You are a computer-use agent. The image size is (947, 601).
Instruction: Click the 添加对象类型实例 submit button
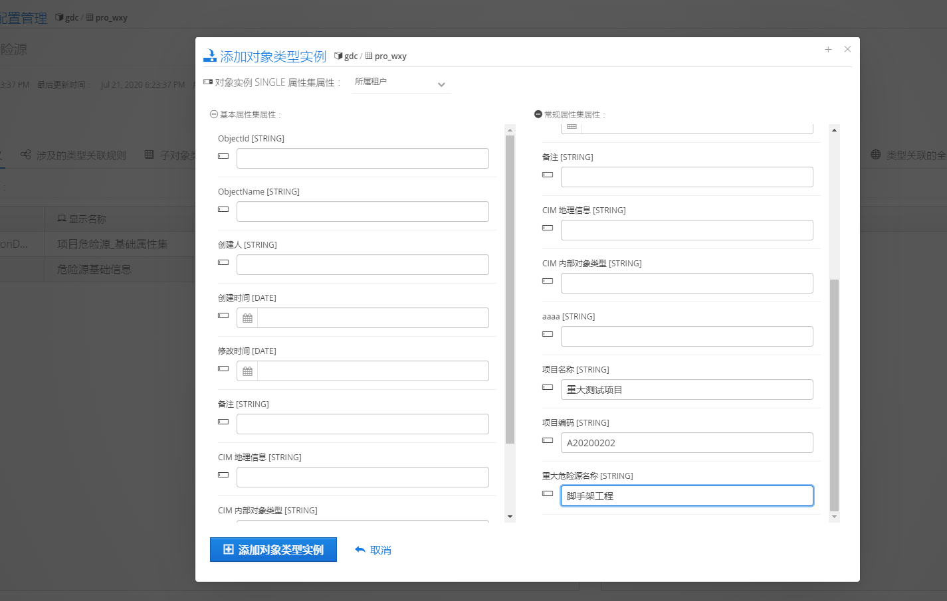(273, 550)
